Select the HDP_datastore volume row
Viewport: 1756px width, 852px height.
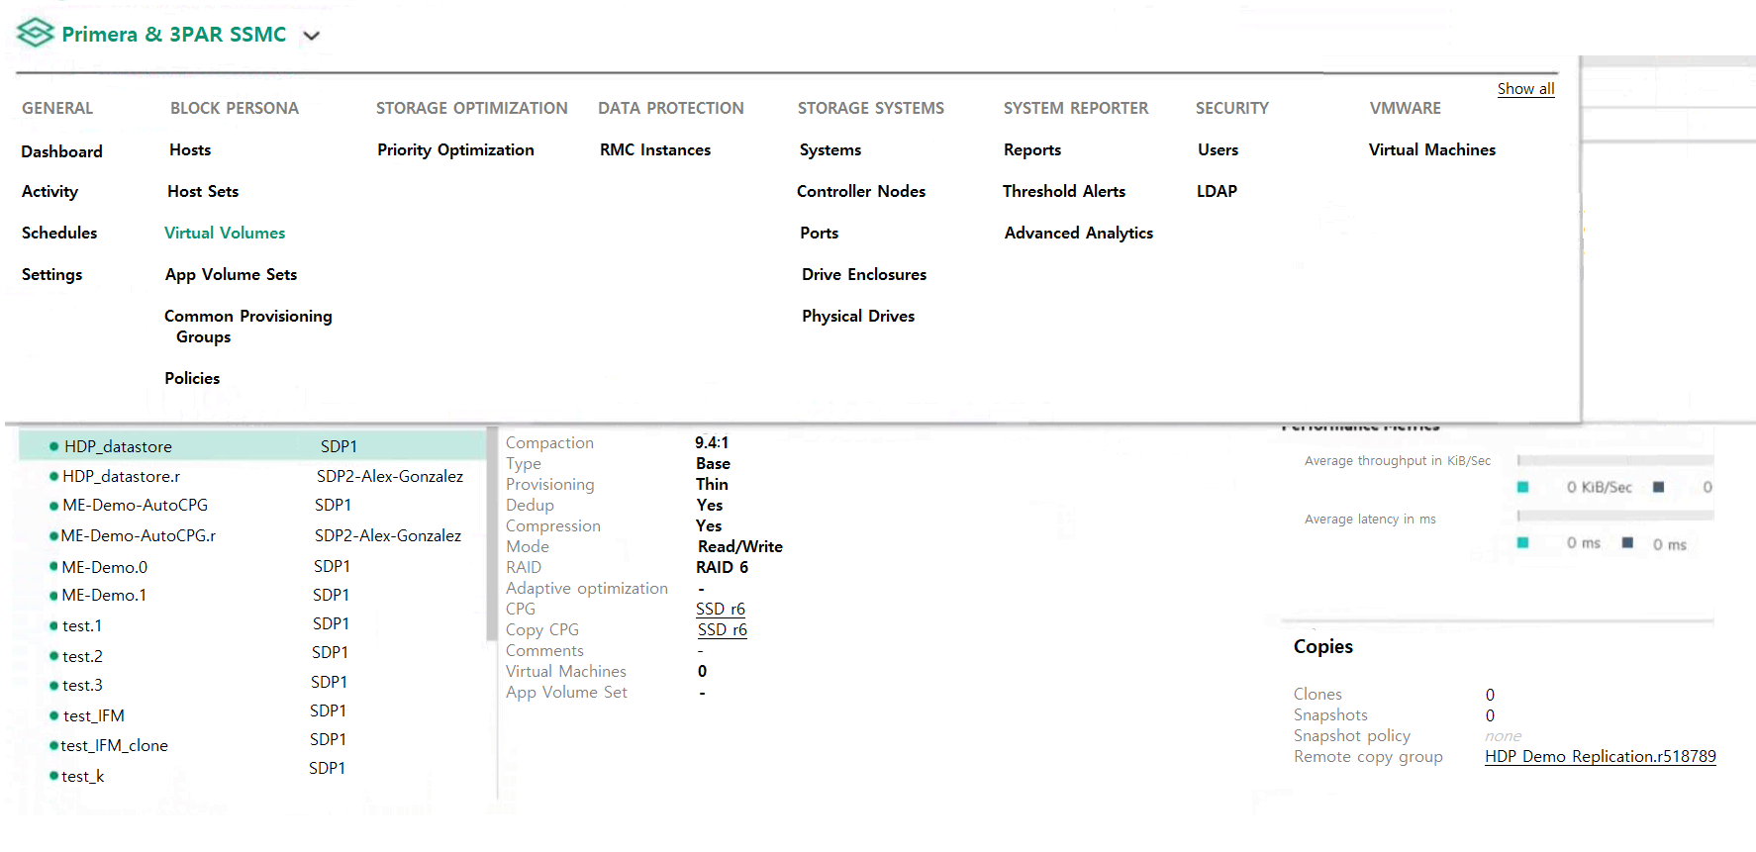coord(252,446)
